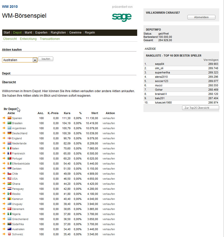The image size is (224, 237).
Task: Click the Argentinien flag icon
Action: (9, 128)
